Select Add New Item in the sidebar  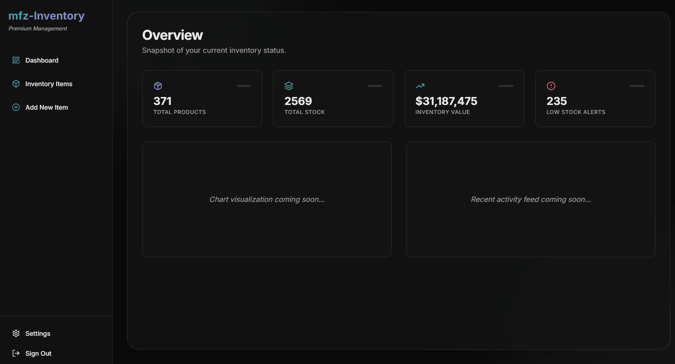(x=46, y=107)
